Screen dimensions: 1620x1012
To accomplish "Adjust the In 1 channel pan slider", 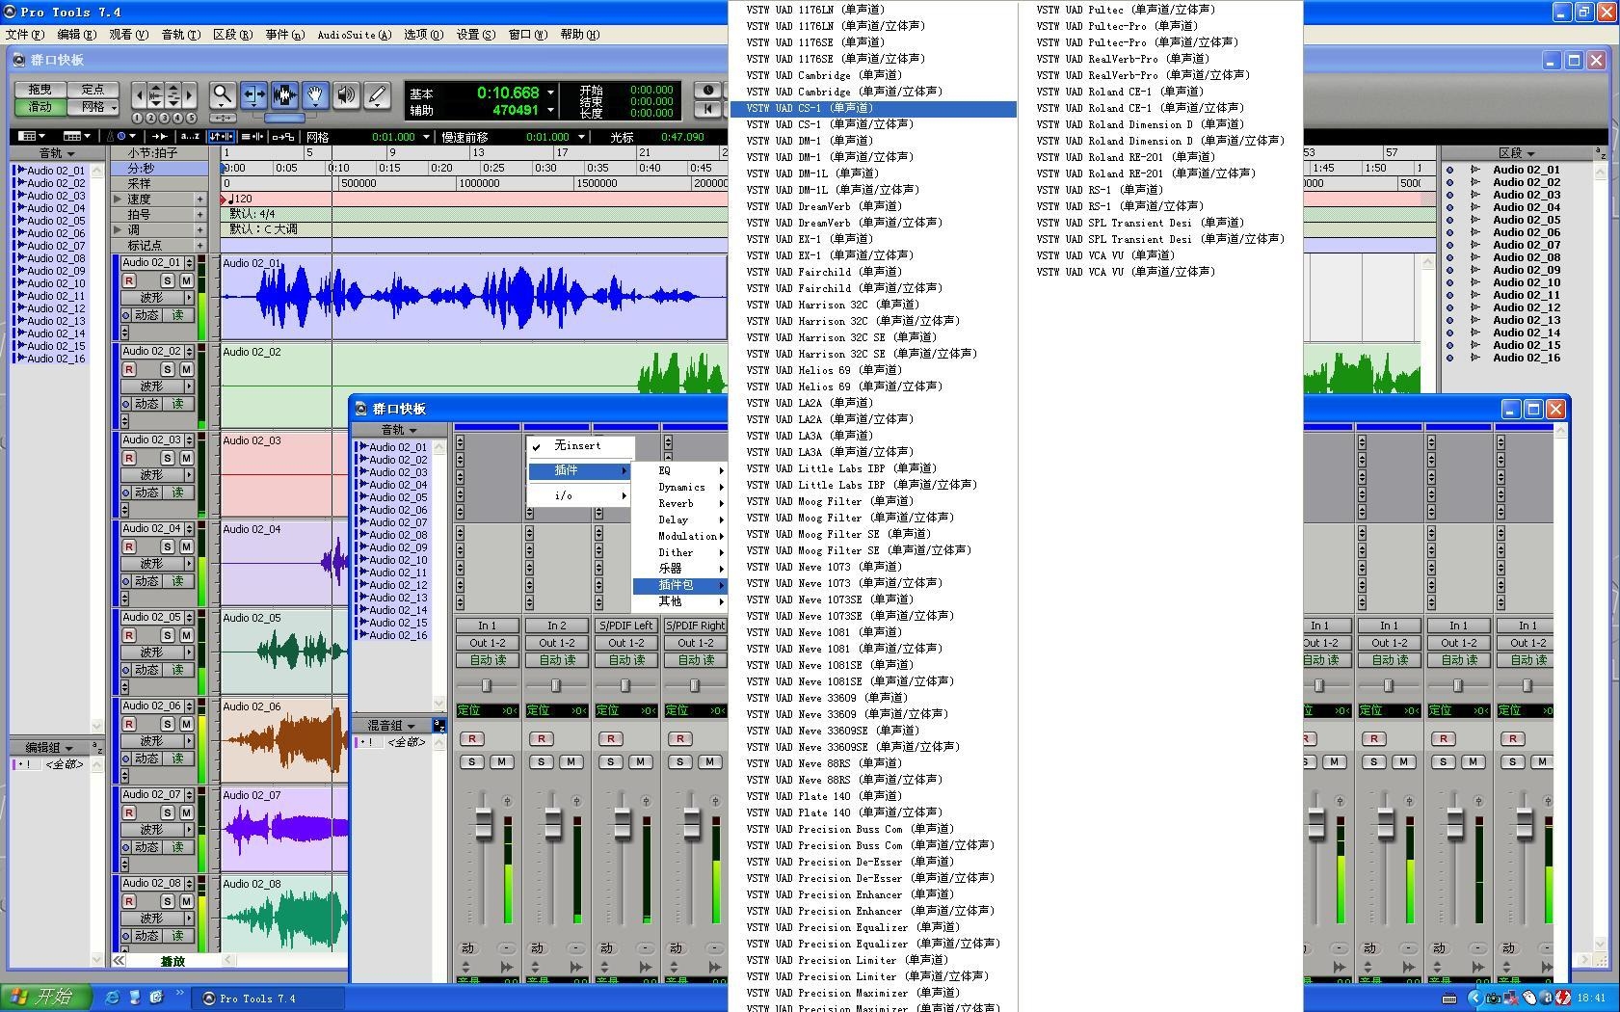I will point(488,685).
